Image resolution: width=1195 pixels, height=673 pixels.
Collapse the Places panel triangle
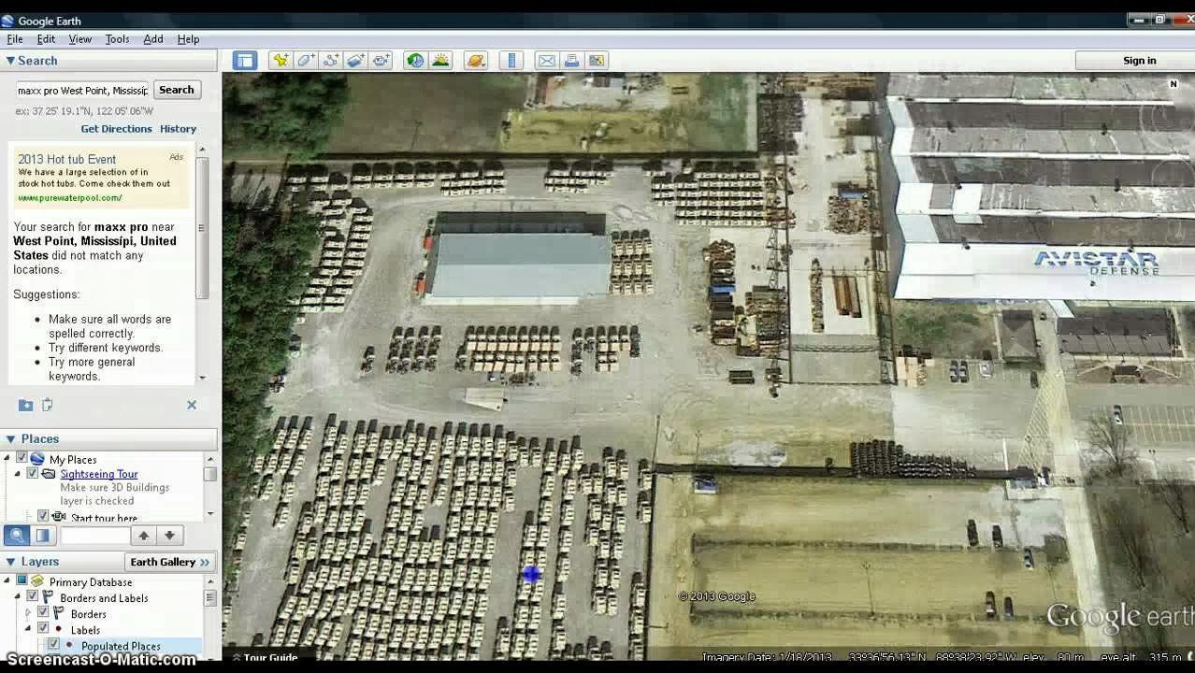tap(10, 439)
